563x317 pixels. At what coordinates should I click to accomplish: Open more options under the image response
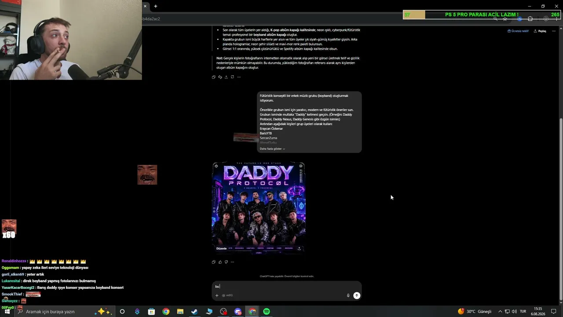point(233,262)
